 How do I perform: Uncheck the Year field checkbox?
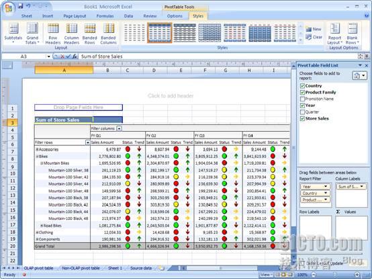302,105
